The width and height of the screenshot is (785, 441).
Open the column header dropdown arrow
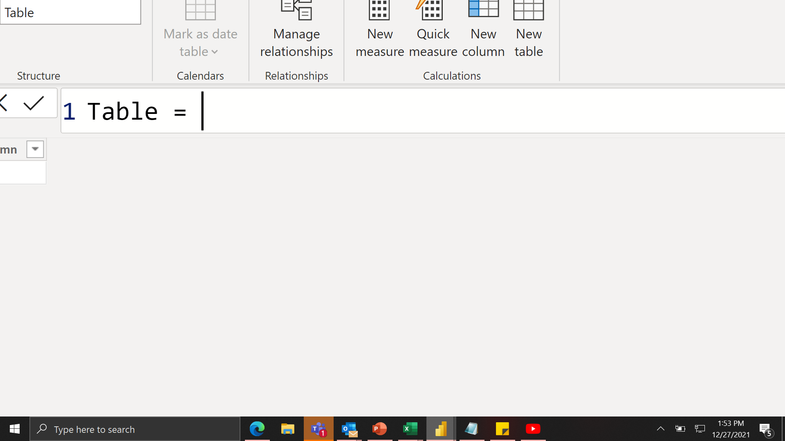tap(35, 149)
